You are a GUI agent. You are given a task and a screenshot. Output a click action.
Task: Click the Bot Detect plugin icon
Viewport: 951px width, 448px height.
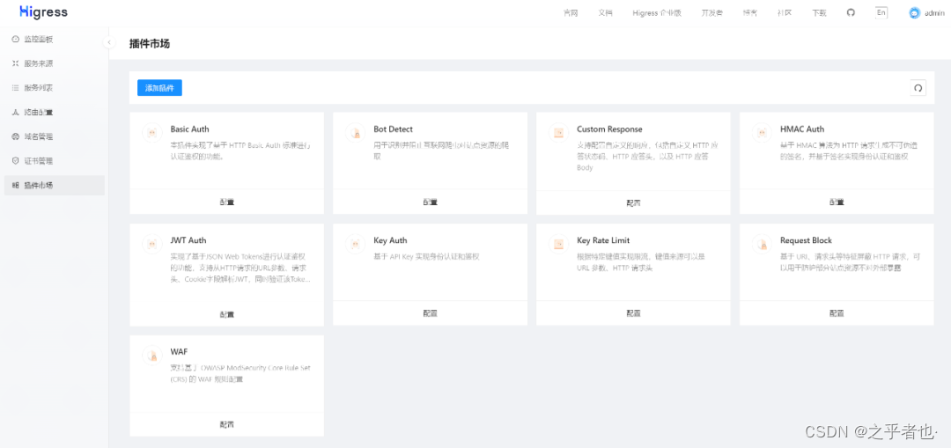pyautogui.click(x=356, y=133)
